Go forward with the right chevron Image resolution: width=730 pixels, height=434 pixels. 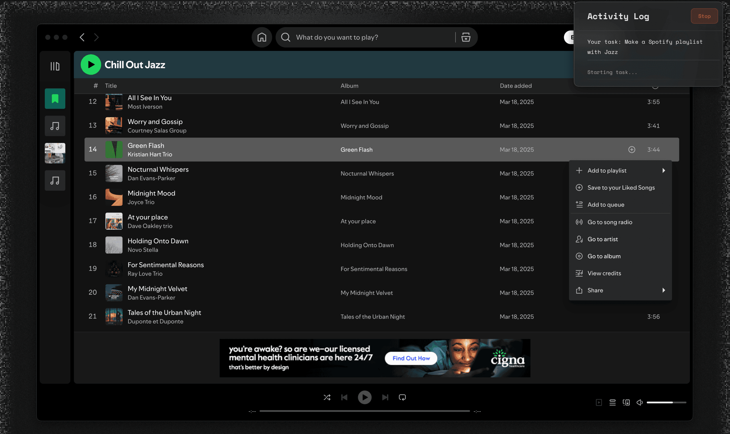coord(96,37)
